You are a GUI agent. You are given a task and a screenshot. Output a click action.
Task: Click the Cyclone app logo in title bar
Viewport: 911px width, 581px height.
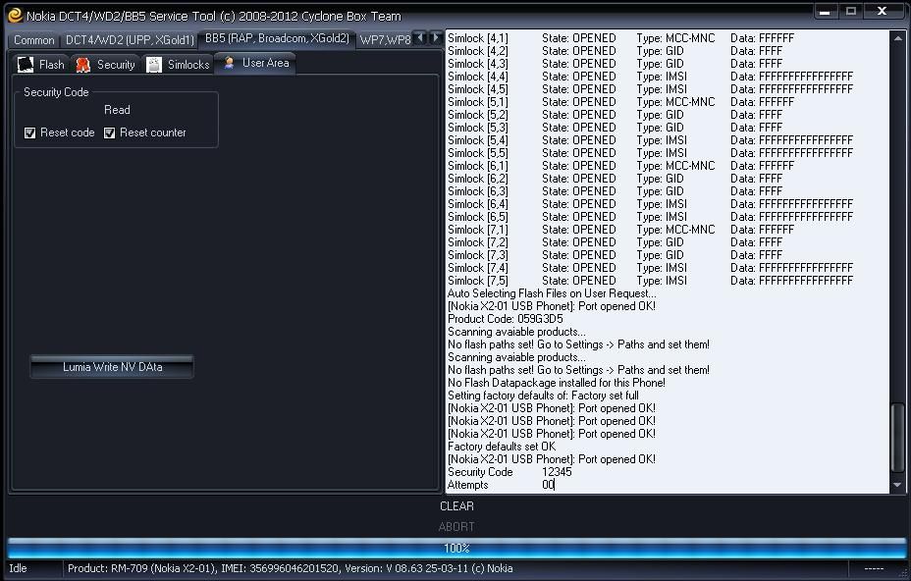(x=14, y=15)
